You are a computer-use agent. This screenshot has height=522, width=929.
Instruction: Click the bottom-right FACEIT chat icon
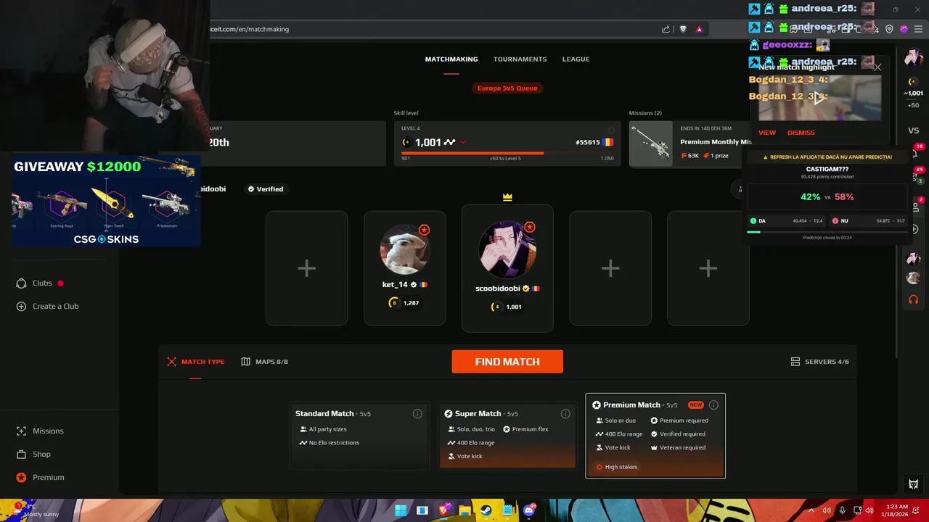click(x=913, y=484)
